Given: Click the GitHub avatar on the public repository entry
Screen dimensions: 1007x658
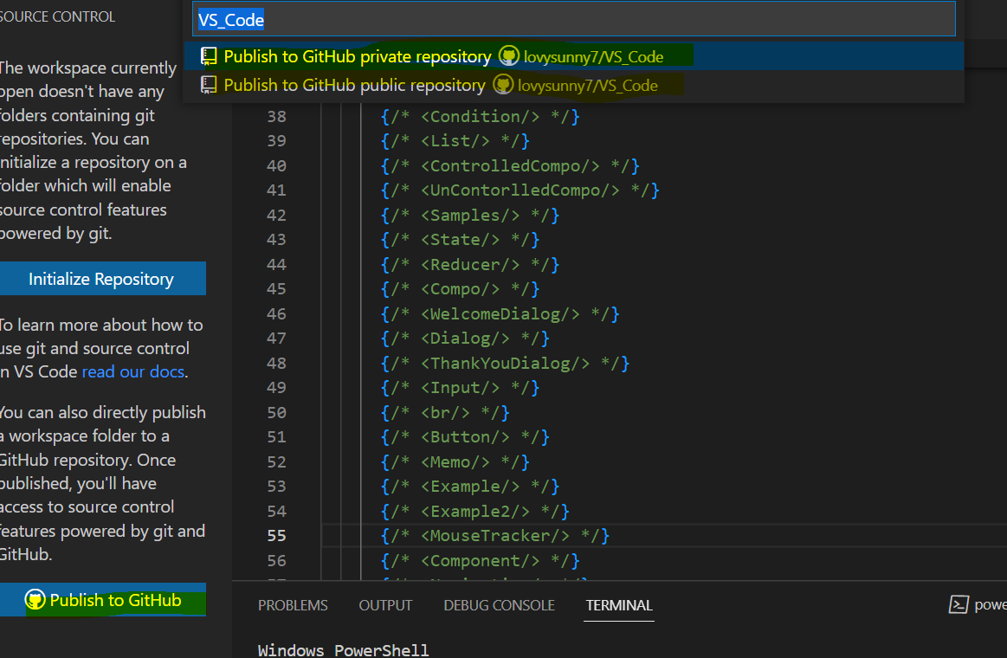Looking at the screenshot, I should click(x=503, y=84).
